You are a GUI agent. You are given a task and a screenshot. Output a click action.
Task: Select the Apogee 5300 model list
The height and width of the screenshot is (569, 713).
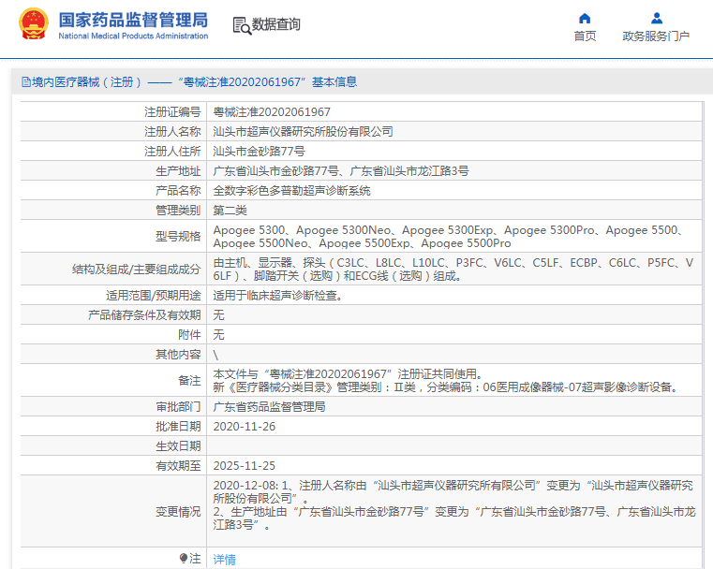[449, 237]
